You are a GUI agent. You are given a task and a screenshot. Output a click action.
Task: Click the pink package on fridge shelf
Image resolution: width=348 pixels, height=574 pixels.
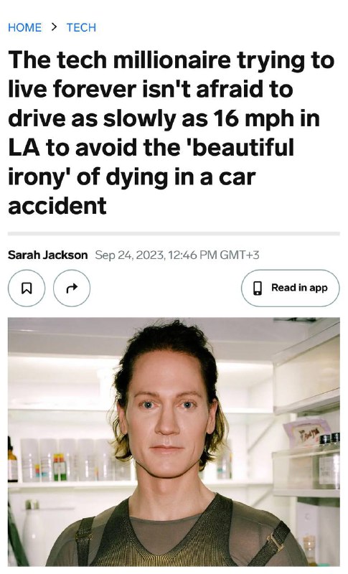(x=306, y=434)
